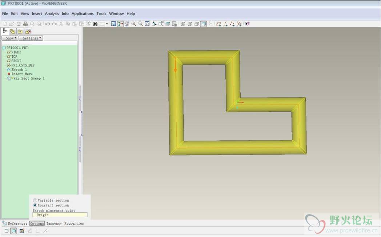
Task: Select PRT0001.PRT in model tree
Action: click(15, 48)
